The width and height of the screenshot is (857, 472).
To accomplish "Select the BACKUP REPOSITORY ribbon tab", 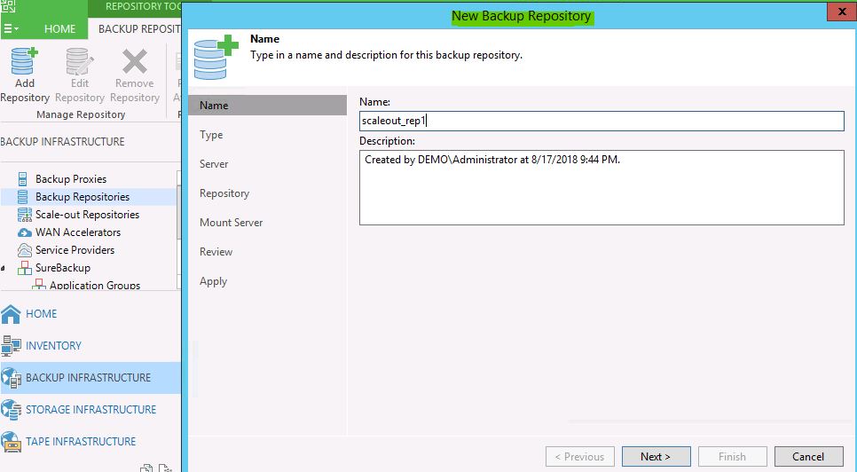I will point(138,29).
